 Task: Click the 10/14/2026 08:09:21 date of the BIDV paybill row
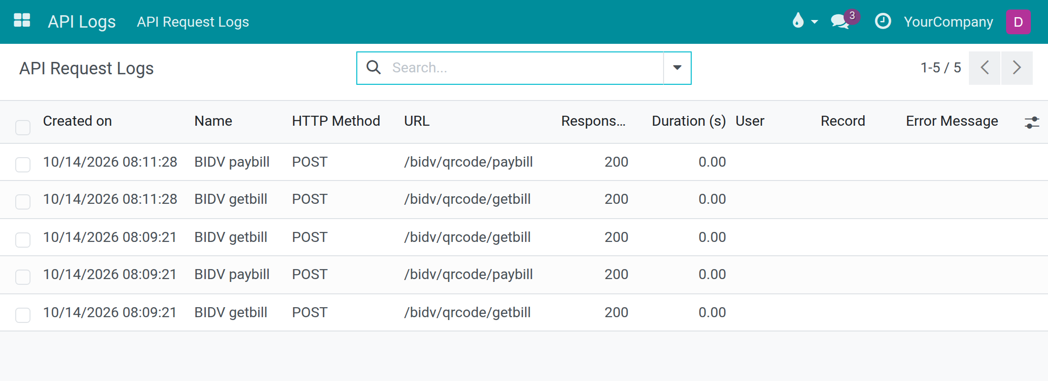pyautogui.click(x=110, y=274)
